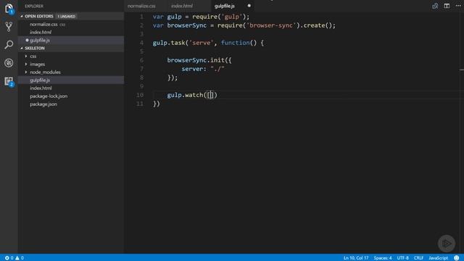Switch to normalize.css tab
This screenshot has height=261, width=464.
click(141, 6)
